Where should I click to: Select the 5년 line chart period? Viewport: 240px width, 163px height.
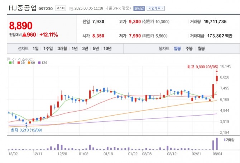pyautogui.click(x=96, y=49)
